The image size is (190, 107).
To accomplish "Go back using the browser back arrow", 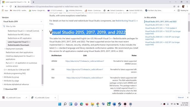I will click(3, 7).
